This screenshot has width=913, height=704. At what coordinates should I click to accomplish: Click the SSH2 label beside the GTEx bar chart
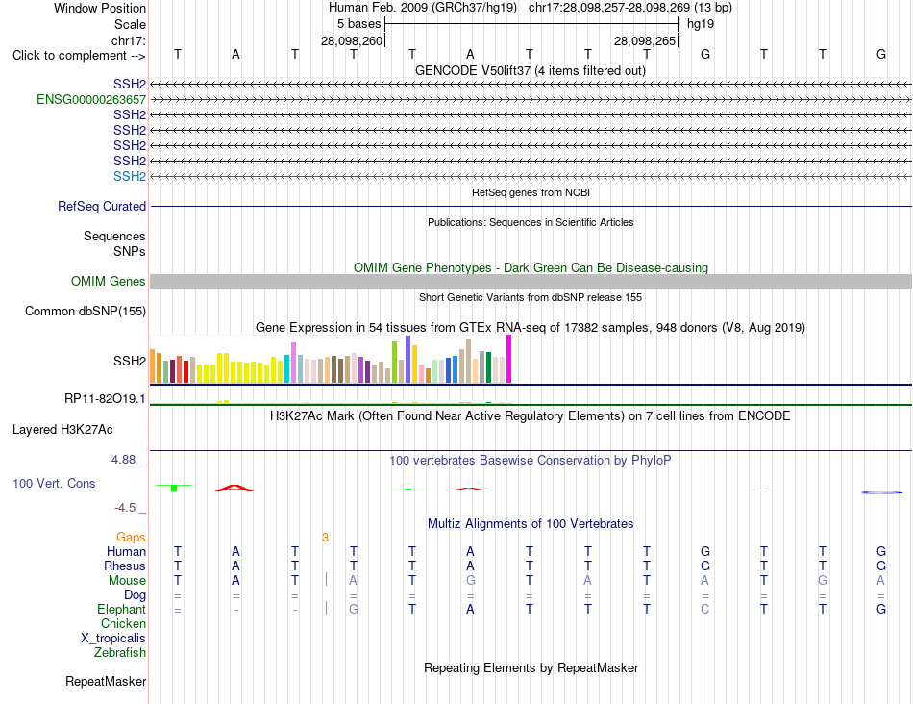coord(130,362)
